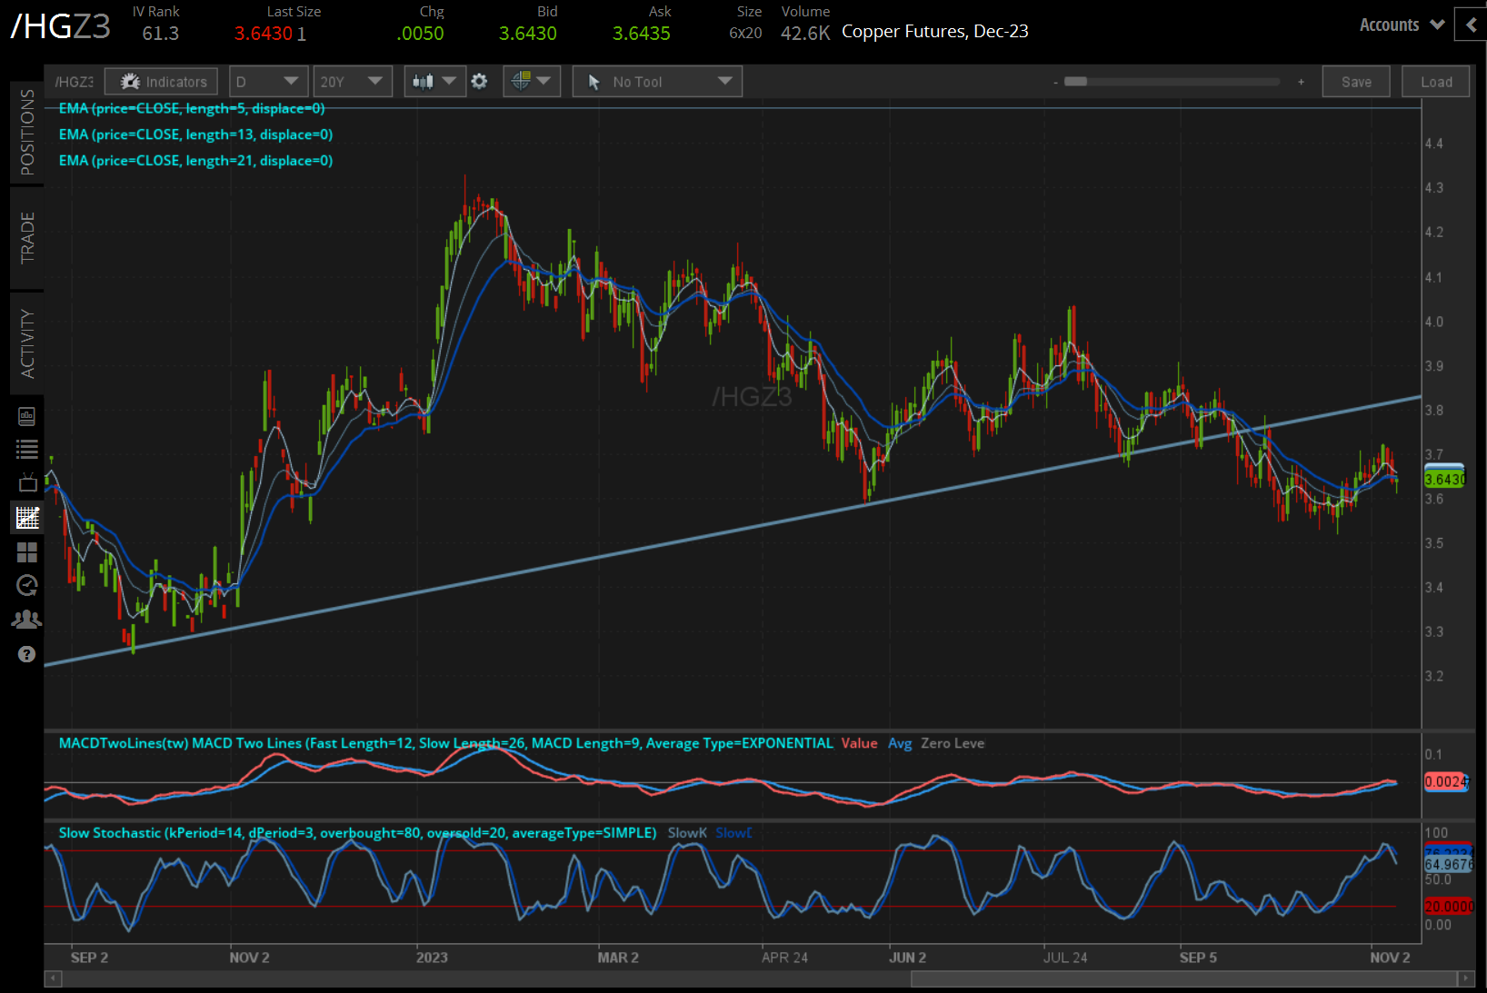The height and width of the screenshot is (993, 1487).
Task: Collapse the right panel with arrow button
Action: pyautogui.click(x=1471, y=25)
